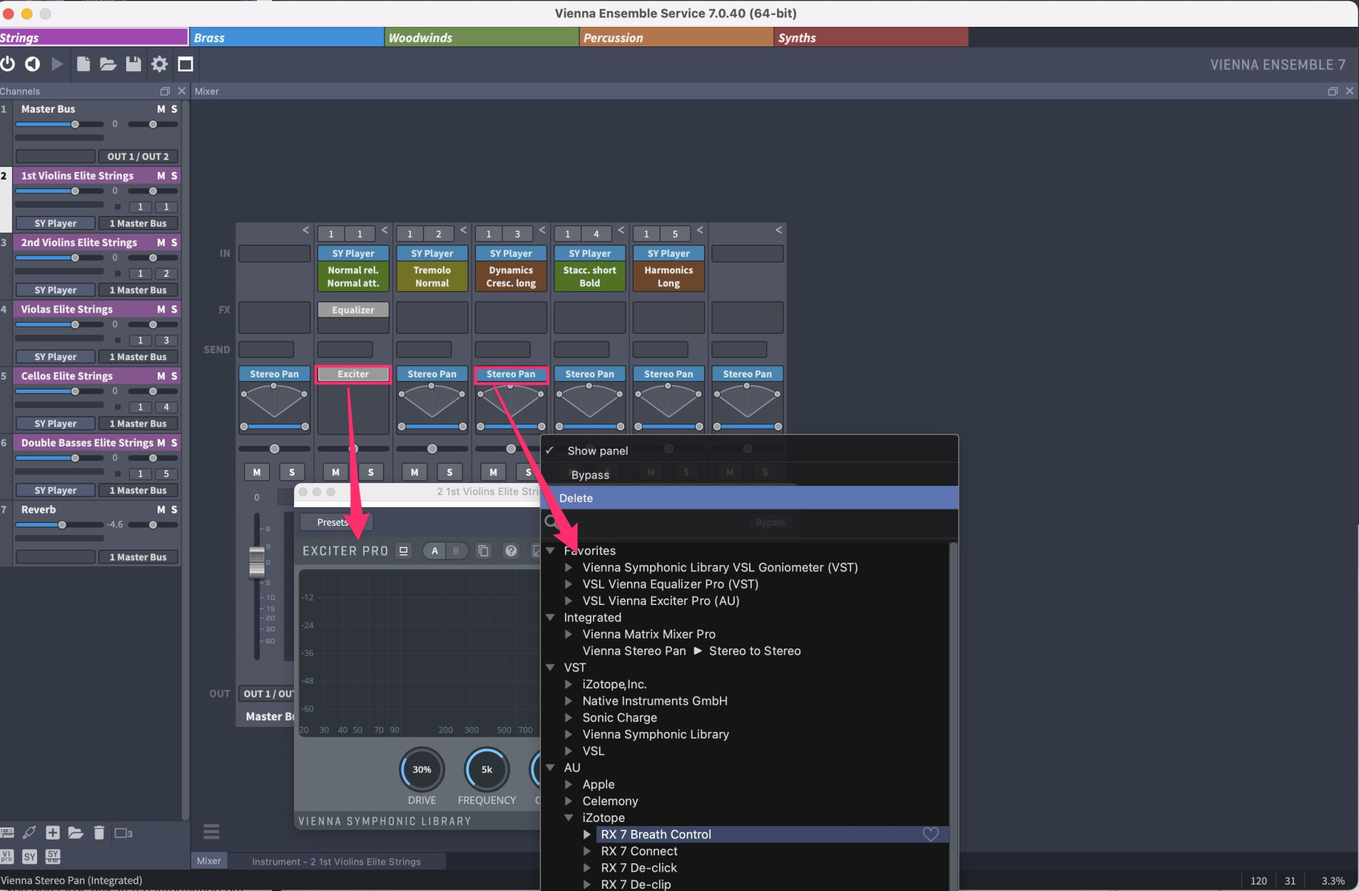Screen dimensions: 1359x891
Task: Click the Equalizer FX slot in the mixer
Action: [353, 310]
